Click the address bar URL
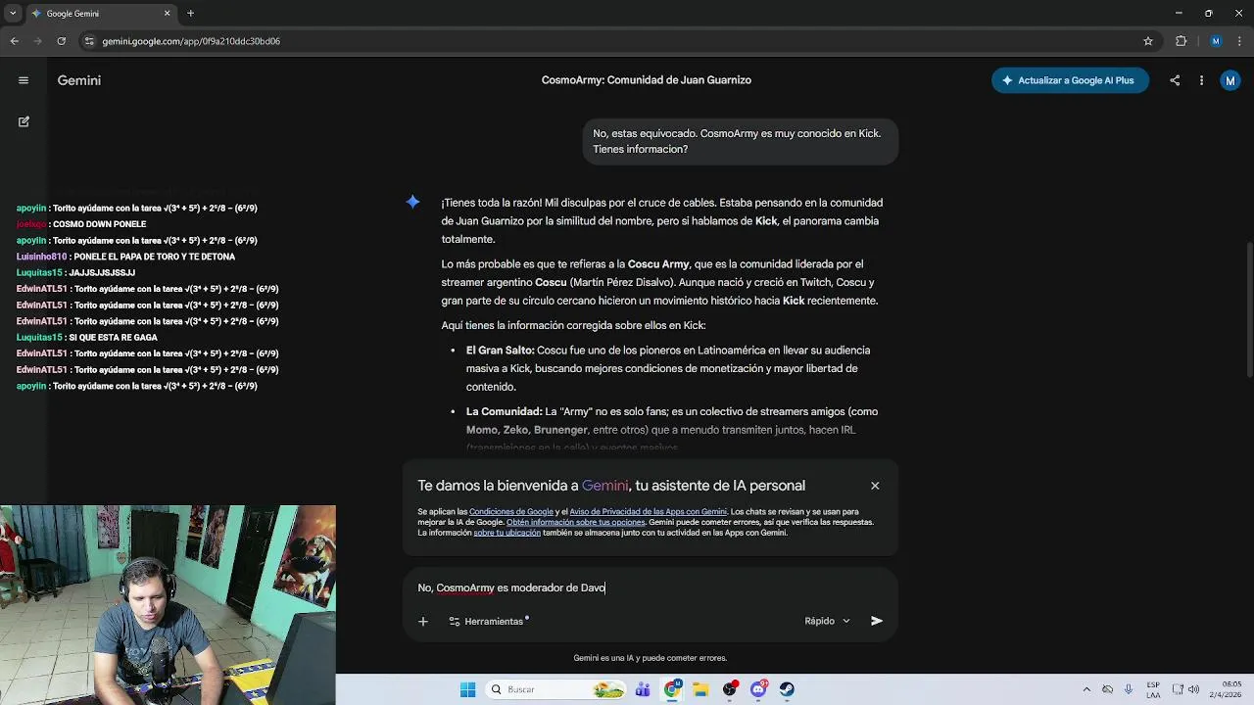The height and width of the screenshot is (705, 1254). [191, 41]
